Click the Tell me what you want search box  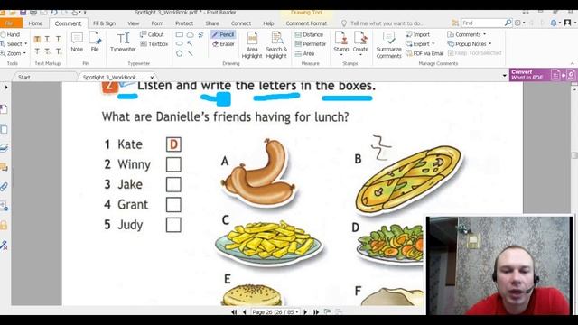coord(387,23)
